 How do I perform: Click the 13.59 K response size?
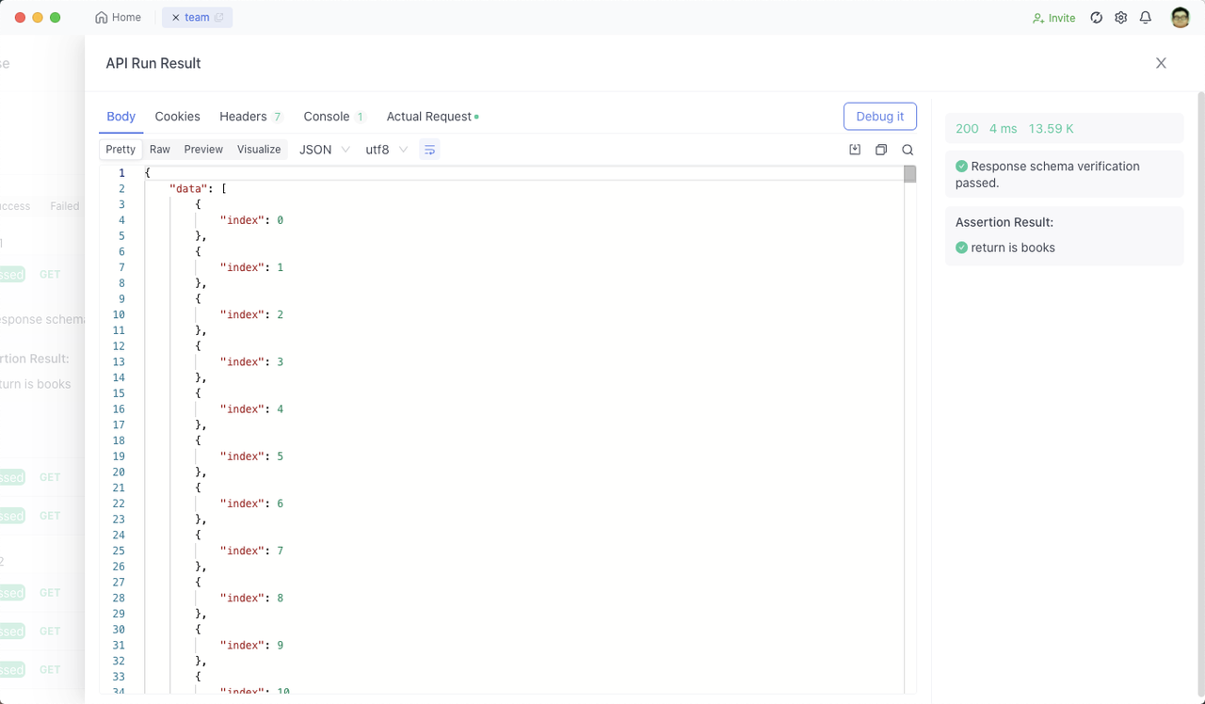(1052, 128)
